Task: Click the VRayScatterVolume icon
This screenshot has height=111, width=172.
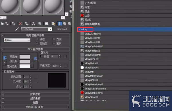Action: click(82, 89)
